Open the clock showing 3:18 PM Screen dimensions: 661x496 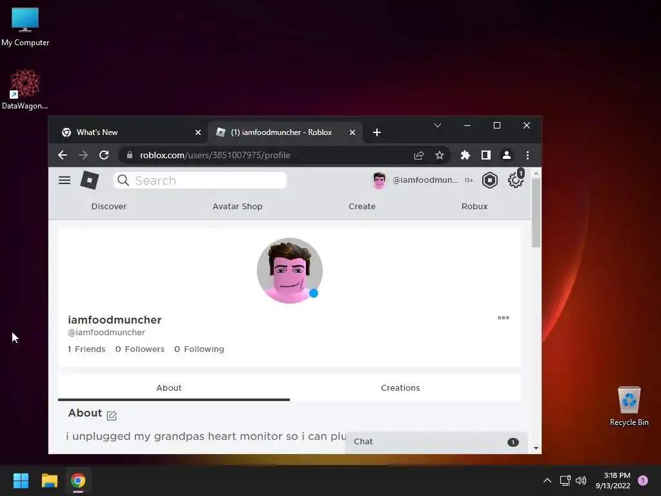[613, 480]
